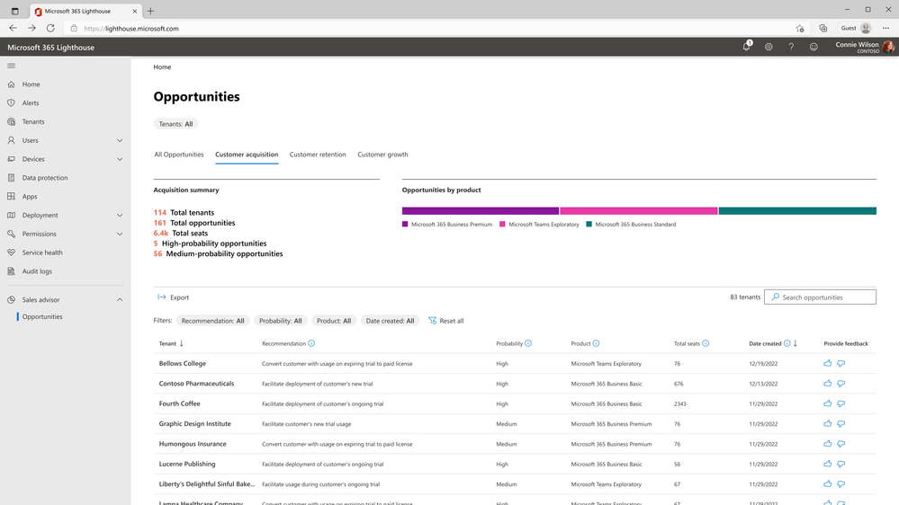Open the Tenants: All filter
This screenshot has width=899, height=505.
(175, 124)
